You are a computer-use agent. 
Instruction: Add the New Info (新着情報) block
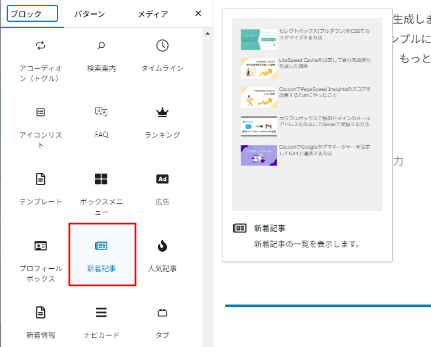[41, 322]
